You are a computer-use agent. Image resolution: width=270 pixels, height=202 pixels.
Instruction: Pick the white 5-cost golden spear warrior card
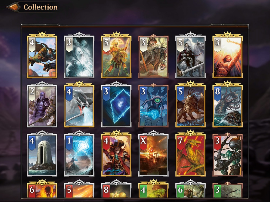[116, 55]
